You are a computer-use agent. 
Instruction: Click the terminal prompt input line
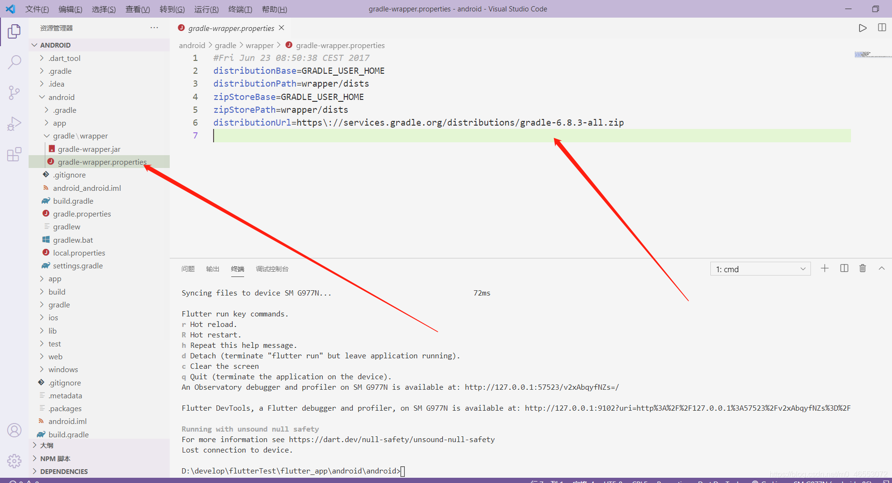coord(293,471)
